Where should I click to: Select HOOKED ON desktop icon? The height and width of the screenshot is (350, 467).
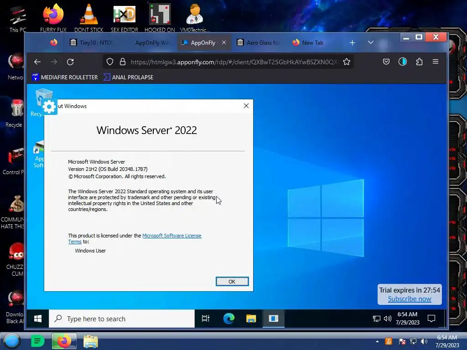point(160,18)
